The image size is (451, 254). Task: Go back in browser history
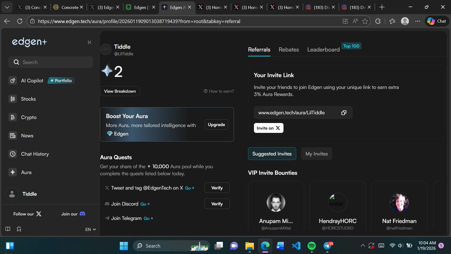(7, 21)
